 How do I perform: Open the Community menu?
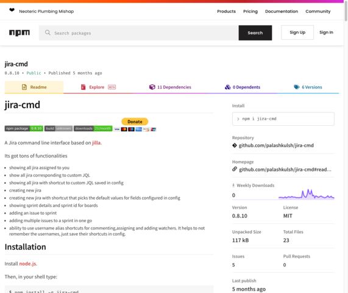(318, 12)
